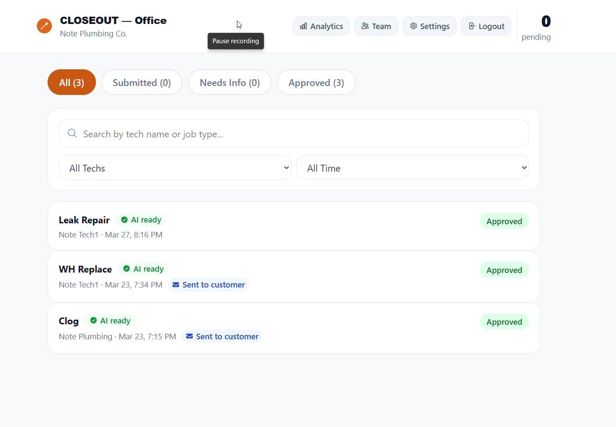Expand the All Techs dropdown chevron
Screen dimensions: 616x427
286,168
